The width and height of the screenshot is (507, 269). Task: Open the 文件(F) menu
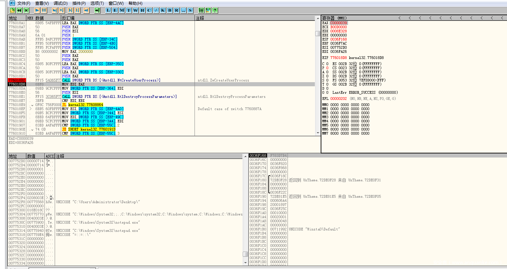24,3
